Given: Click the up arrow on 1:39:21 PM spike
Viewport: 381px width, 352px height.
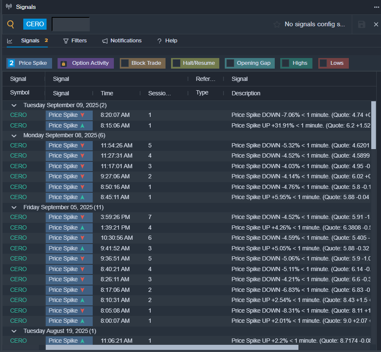Looking at the screenshot, I should coord(83,228).
